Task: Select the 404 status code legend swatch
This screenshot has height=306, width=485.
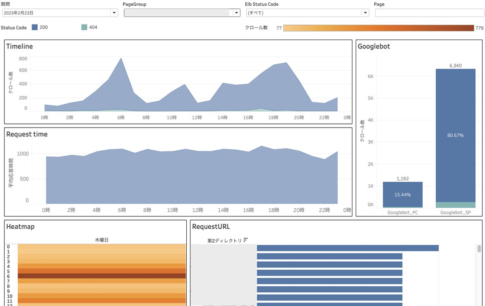Action: [84, 27]
